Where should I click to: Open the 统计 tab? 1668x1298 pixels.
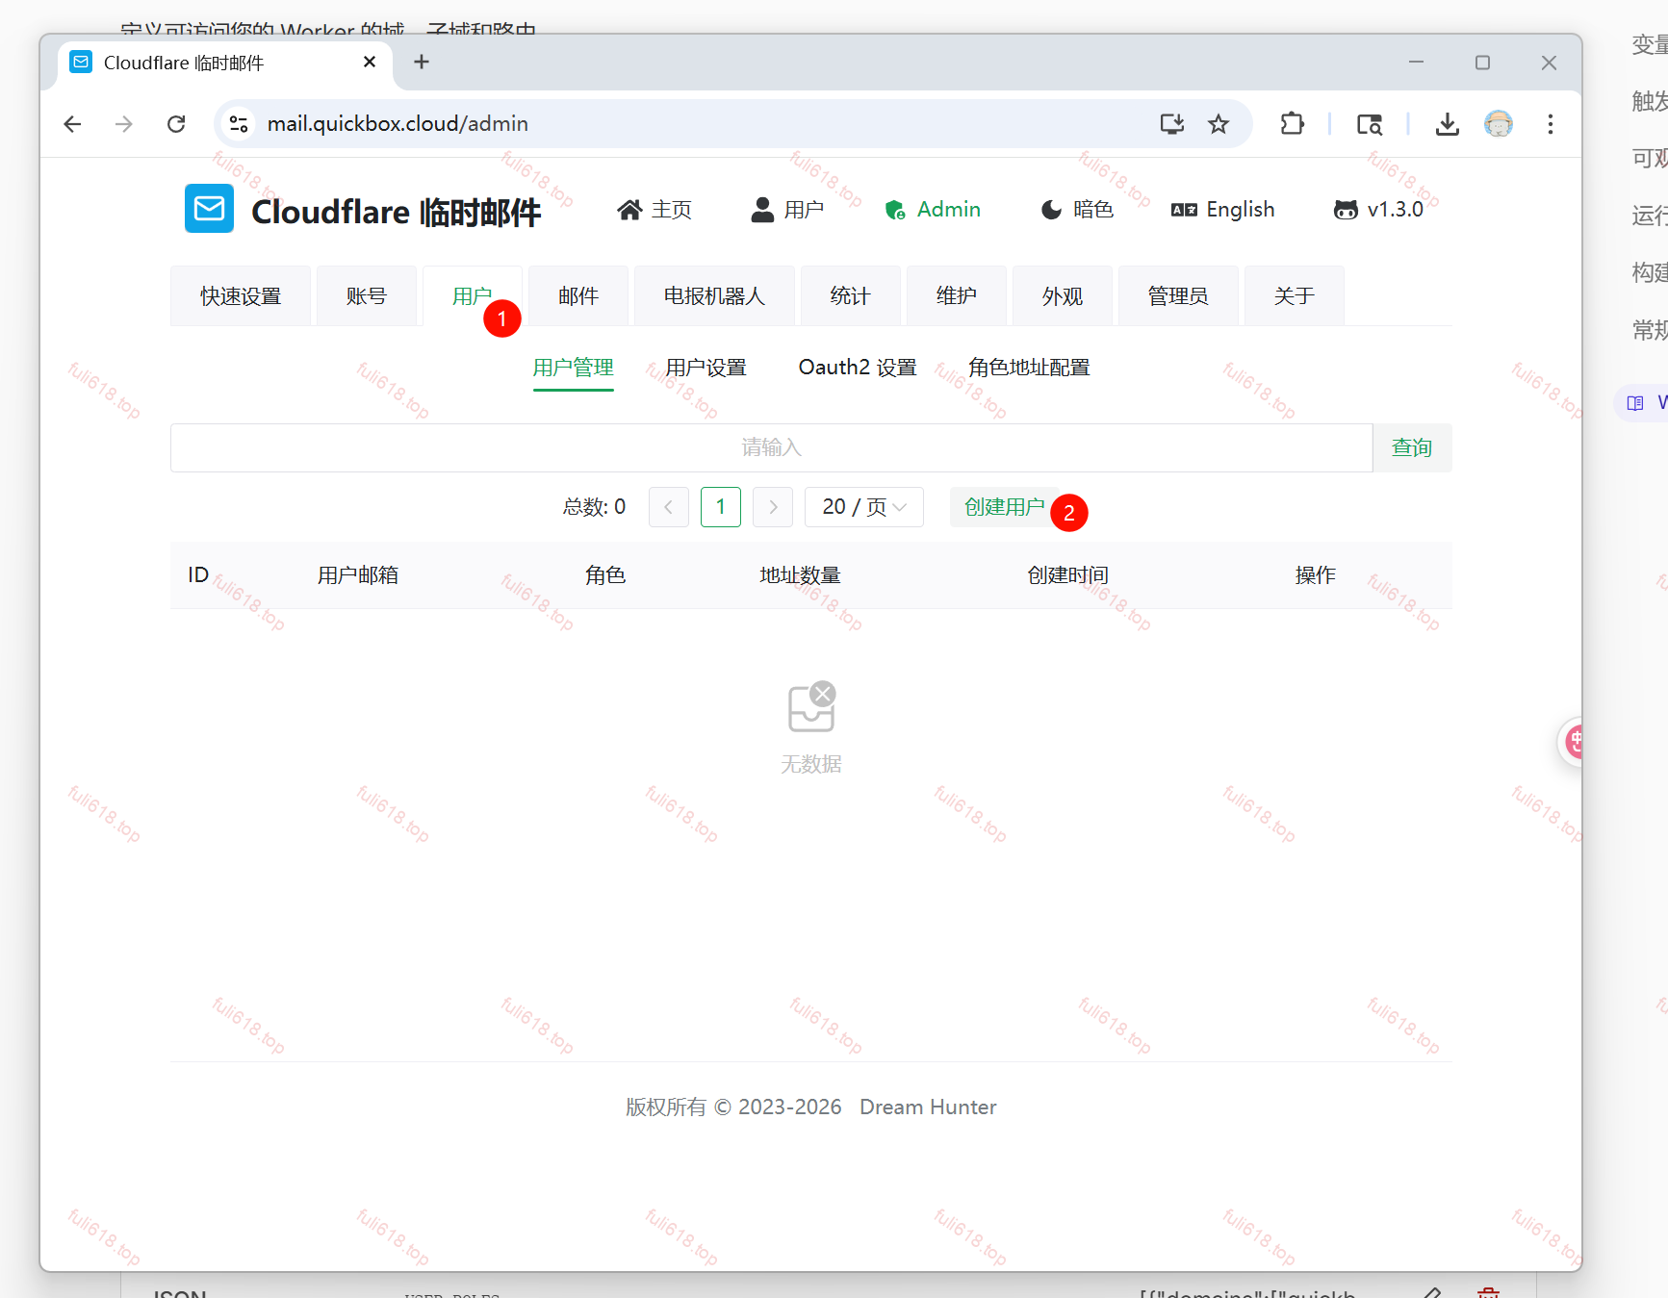(x=850, y=296)
